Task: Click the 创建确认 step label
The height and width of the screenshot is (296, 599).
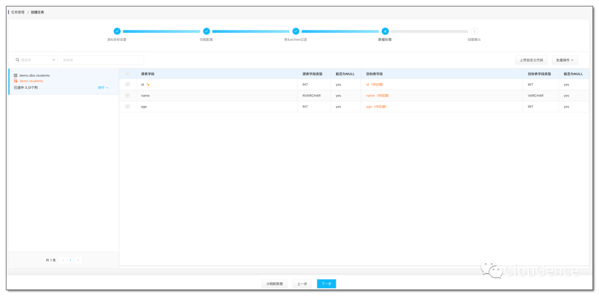Action: pyautogui.click(x=474, y=39)
